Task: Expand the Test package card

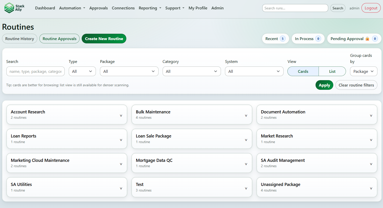Action: point(192,187)
